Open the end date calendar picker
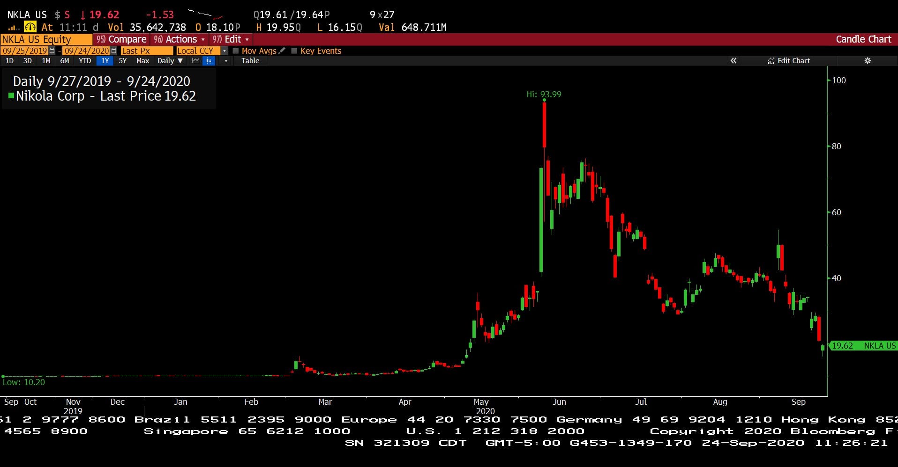The image size is (898, 467). click(114, 51)
